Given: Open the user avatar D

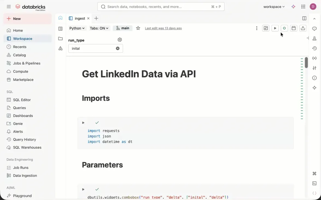Looking at the screenshot, I should [x=313, y=7].
